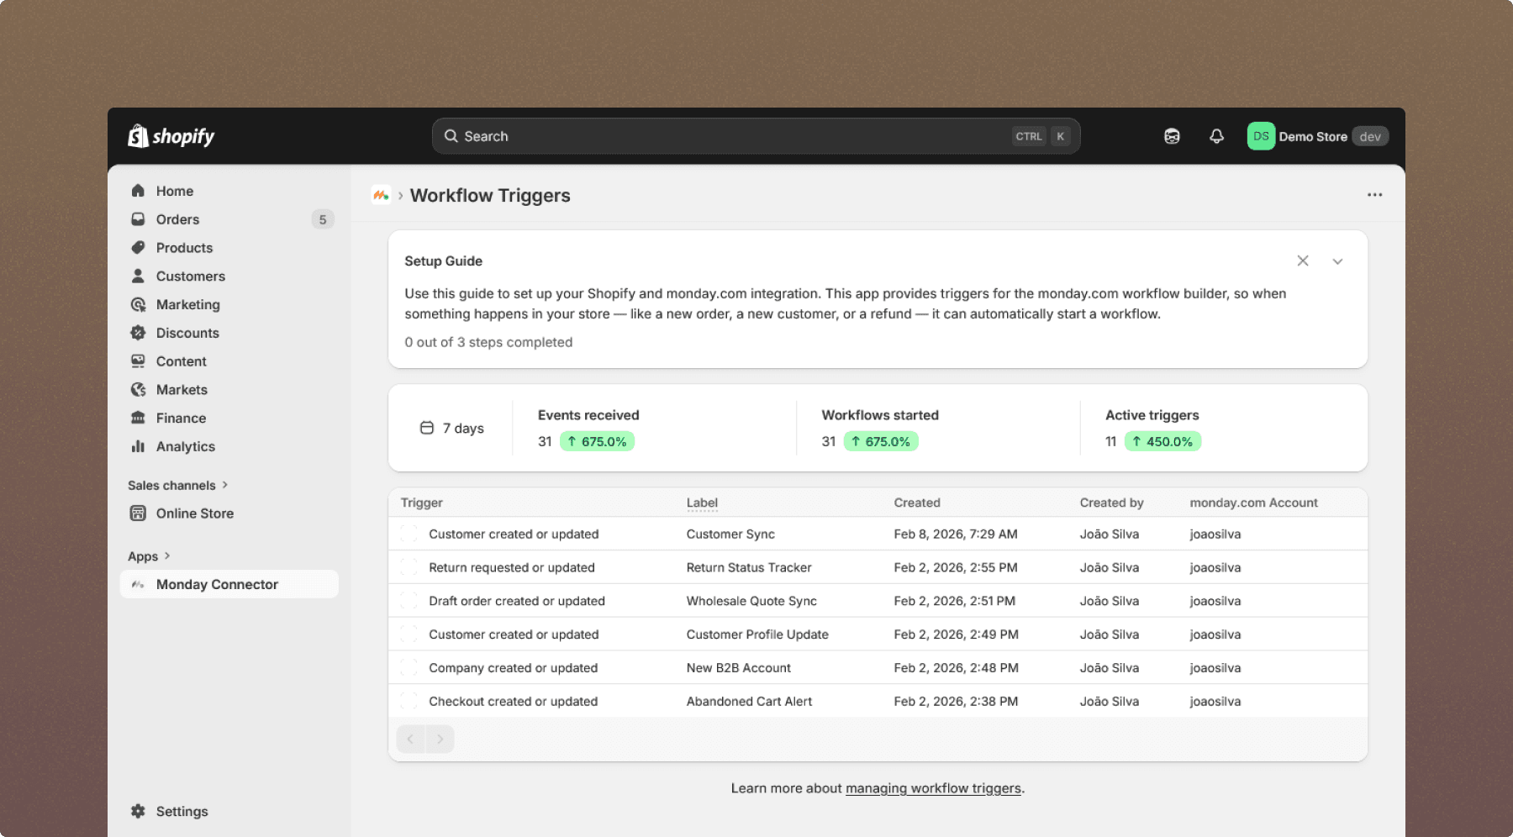The image size is (1513, 837).
Task: Go to next page of triggers
Action: 440,739
